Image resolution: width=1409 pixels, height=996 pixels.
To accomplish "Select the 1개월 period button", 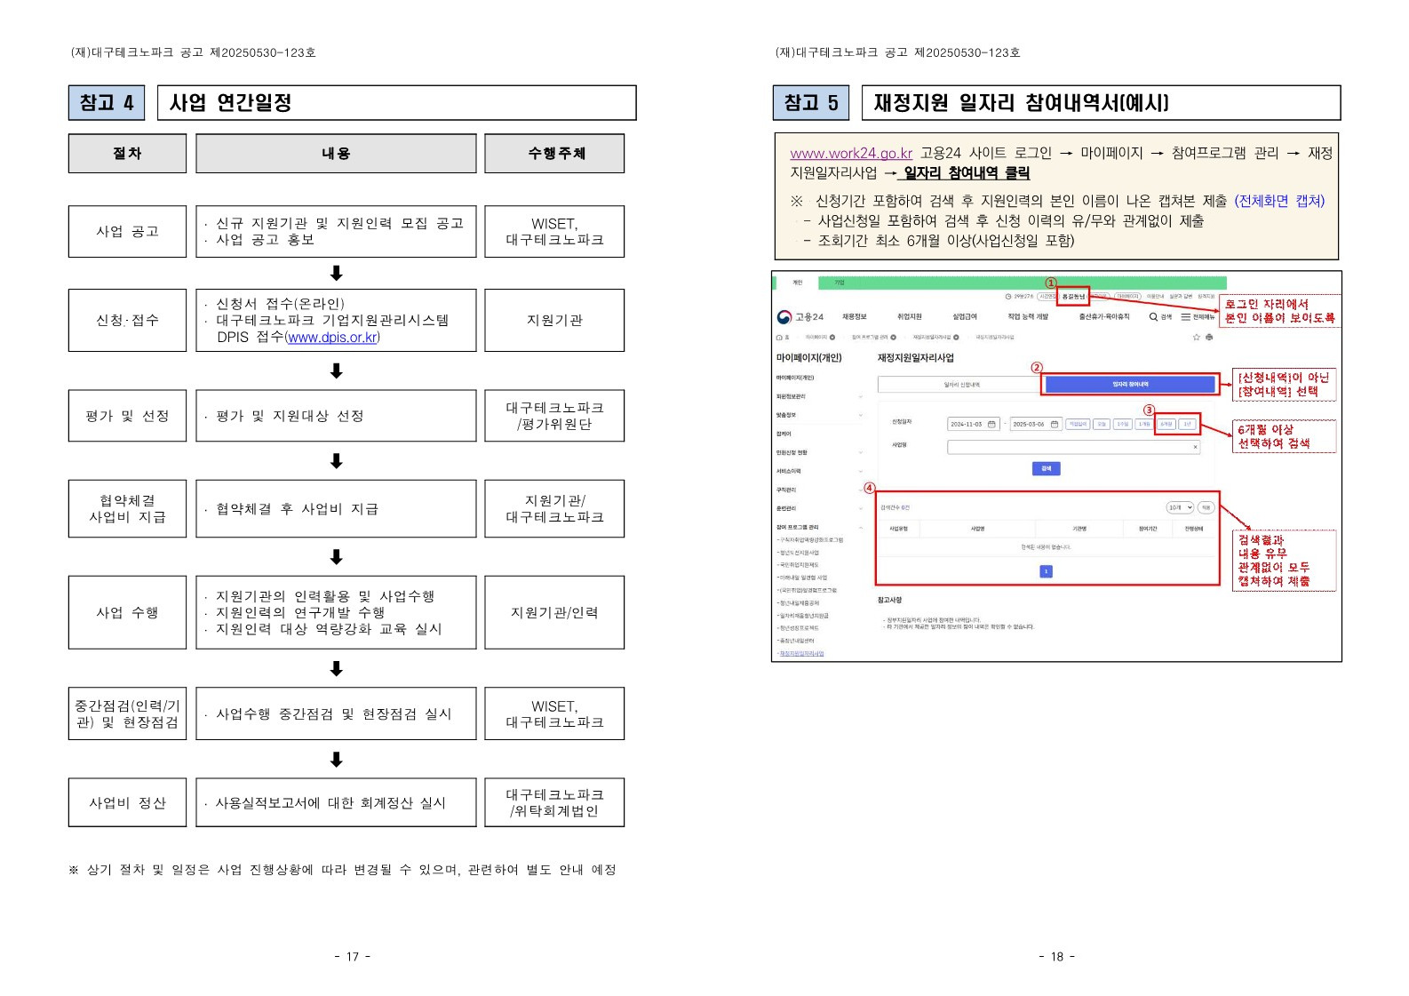I will pos(1144,424).
